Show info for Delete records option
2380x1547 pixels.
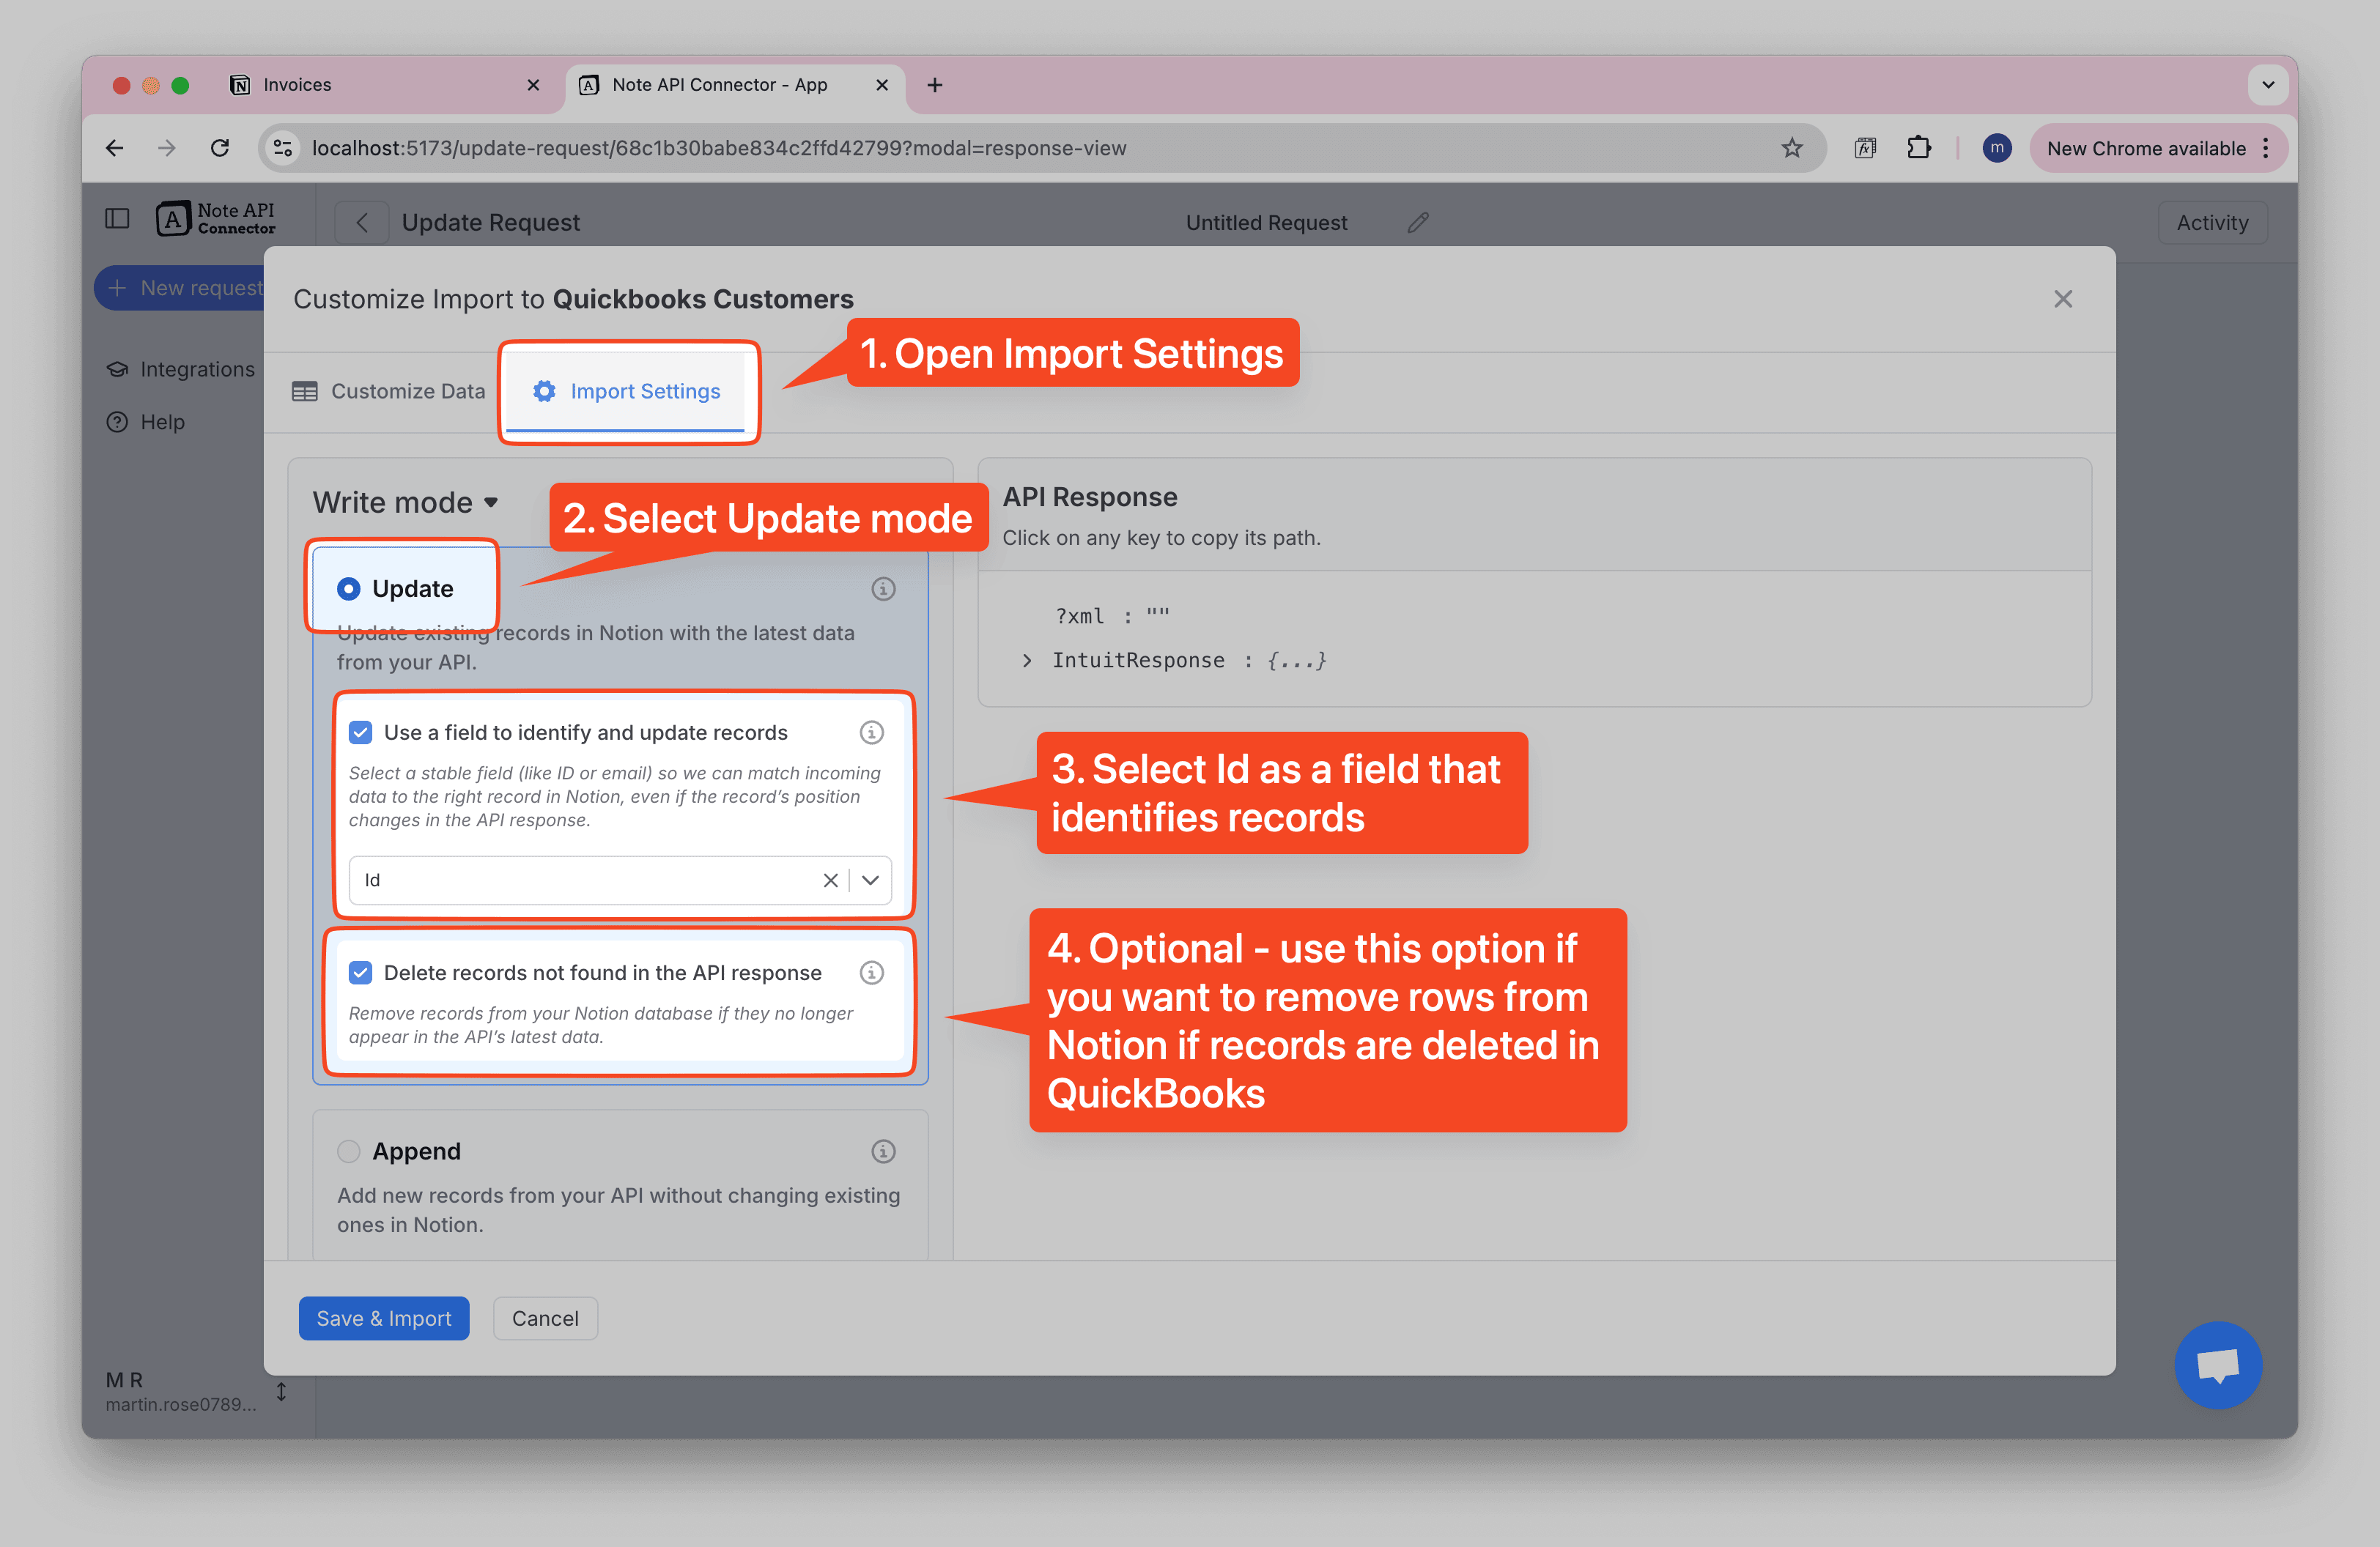(871, 973)
